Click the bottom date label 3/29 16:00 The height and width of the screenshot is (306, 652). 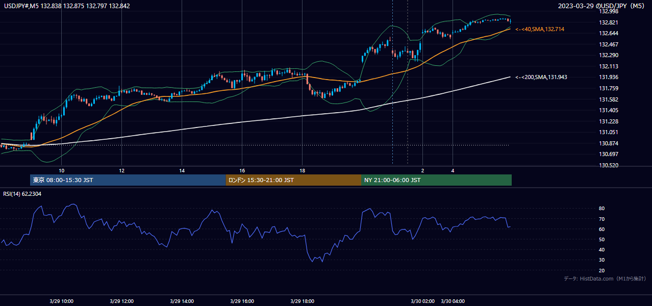pos(242,301)
